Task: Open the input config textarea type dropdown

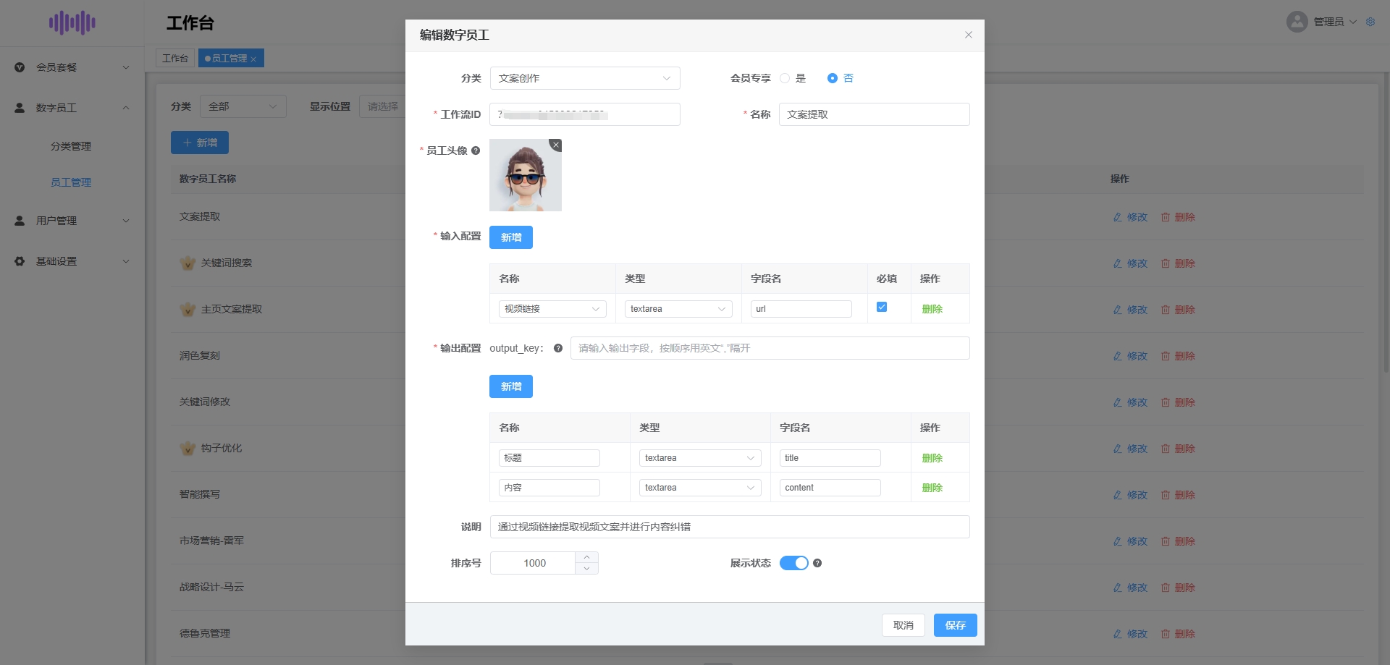Action: click(678, 309)
